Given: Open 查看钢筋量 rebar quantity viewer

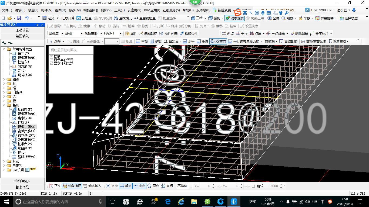Looking at the screenshot, I should (145, 18).
